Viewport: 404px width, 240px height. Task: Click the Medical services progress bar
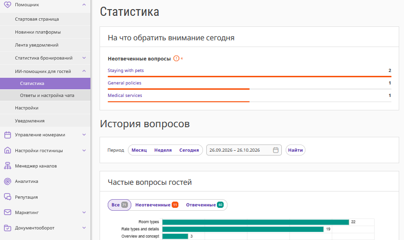tap(250, 102)
